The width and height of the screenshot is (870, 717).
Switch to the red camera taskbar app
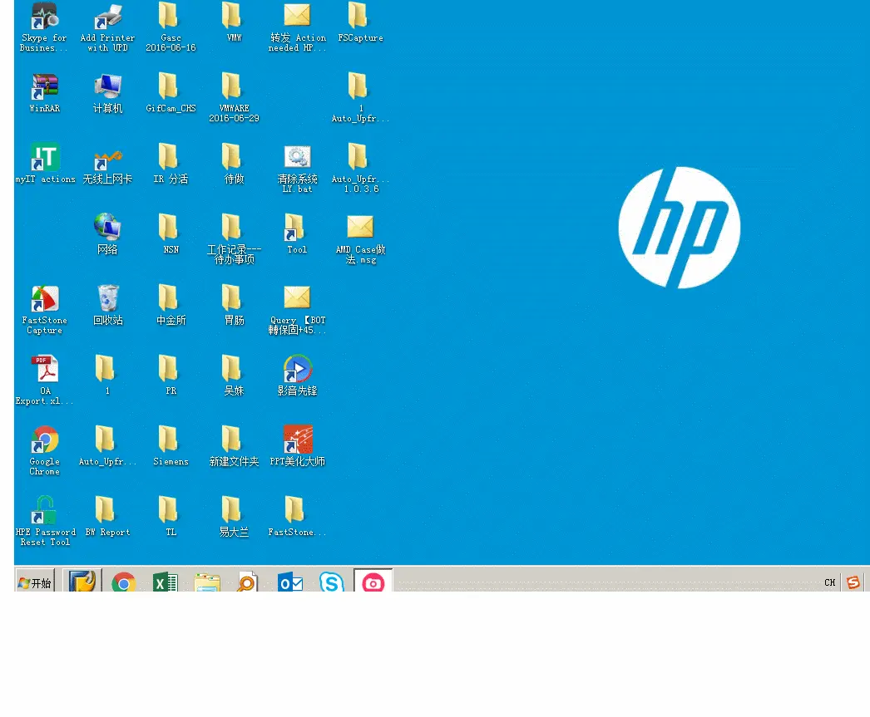pos(373,581)
